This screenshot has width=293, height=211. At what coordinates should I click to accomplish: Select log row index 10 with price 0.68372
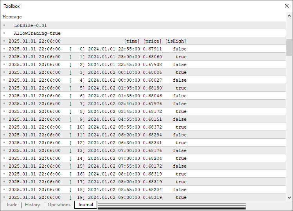(143, 127)
